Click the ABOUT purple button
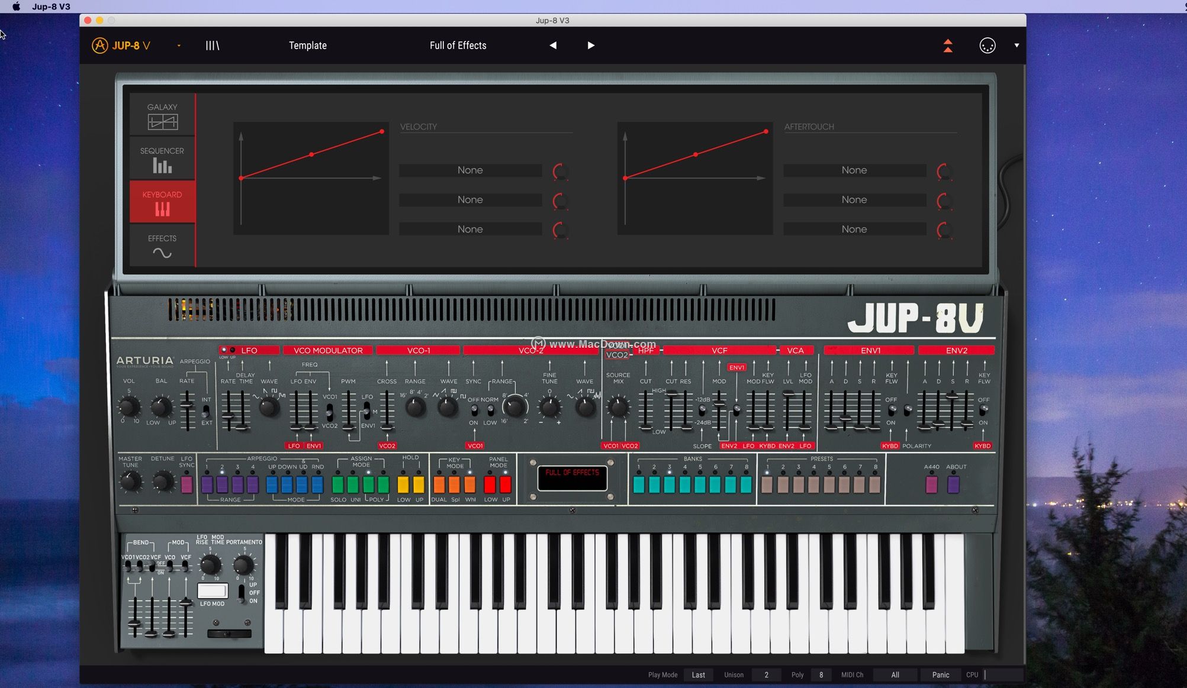This screenshot has width=1187, height=688. pyautogui.click(x=953, y=484)
